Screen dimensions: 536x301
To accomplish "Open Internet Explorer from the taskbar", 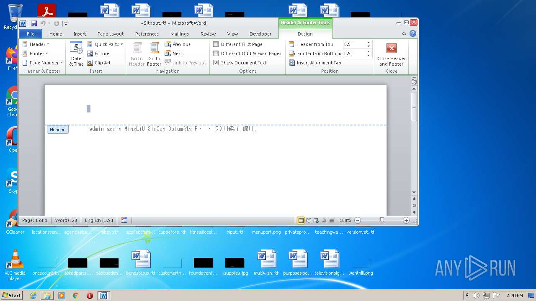I will click(33, 296).
